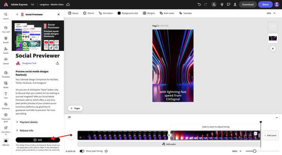Undo the last action
This screenshot has width=282, height=155.
tap(199, 4)
